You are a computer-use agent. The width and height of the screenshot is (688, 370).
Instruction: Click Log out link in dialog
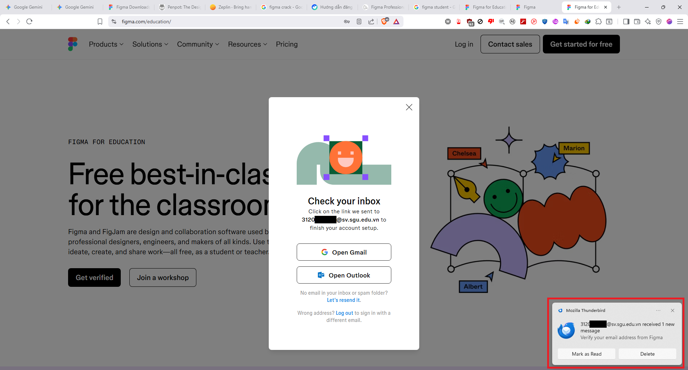(x=344, y=313)
